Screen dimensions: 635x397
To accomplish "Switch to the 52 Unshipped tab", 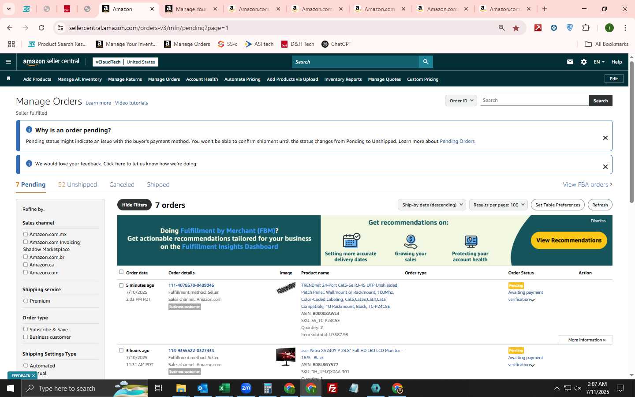I will (78, 184).
